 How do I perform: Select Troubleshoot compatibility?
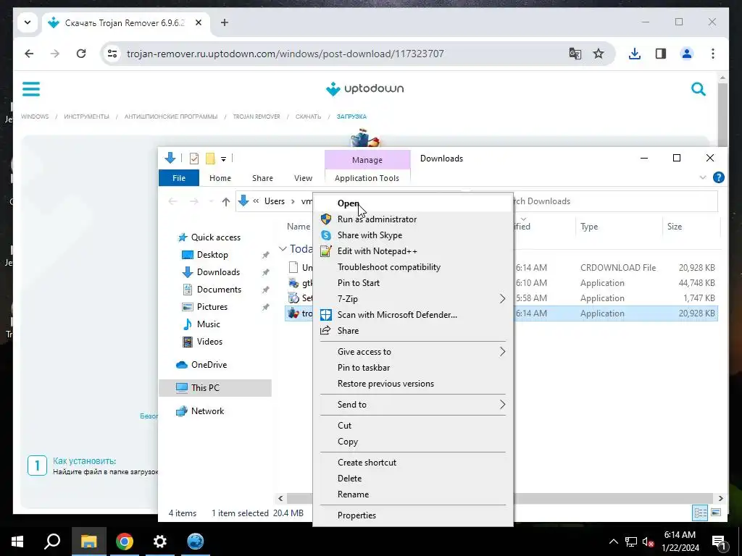point(412,267)
